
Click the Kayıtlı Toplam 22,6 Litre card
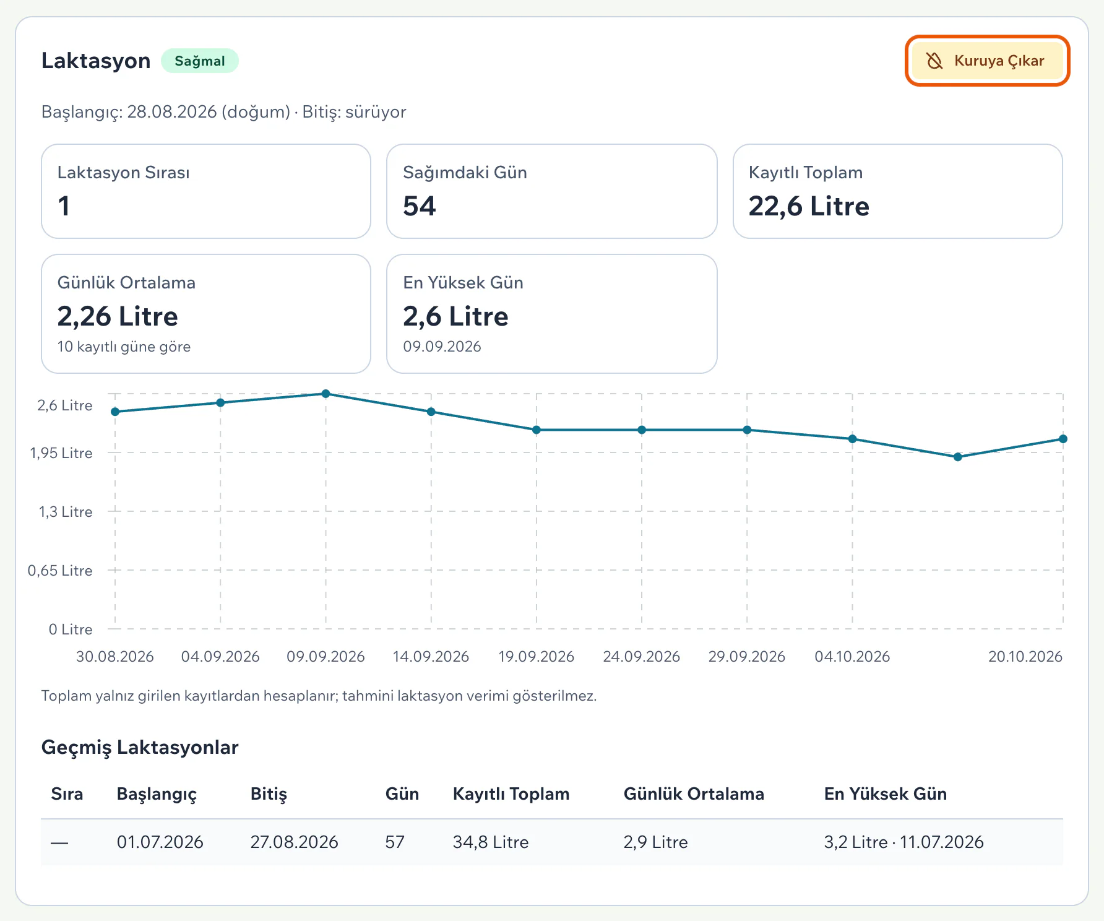pos(898,191)
